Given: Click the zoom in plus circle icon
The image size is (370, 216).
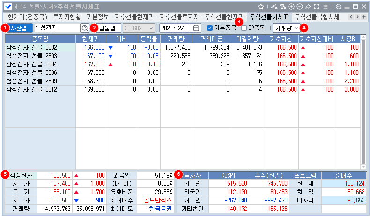Looking at the screenshot, I should click(x=291, y=7).
